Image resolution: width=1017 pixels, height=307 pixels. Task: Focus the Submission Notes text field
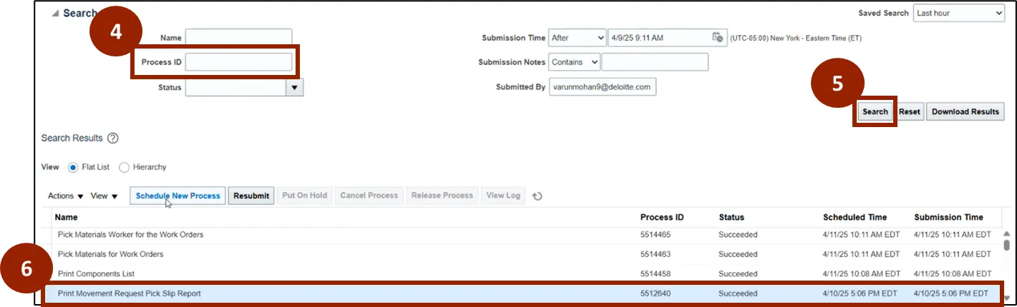tap(655, 62)
